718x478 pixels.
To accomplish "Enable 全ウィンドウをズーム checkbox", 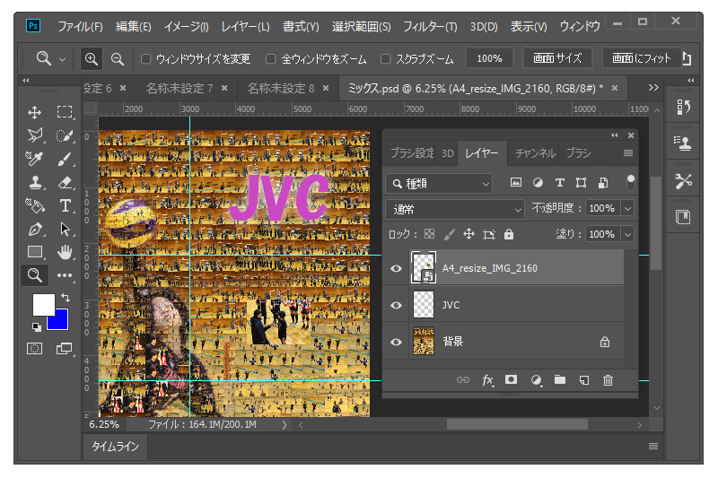I will [271, 58].
